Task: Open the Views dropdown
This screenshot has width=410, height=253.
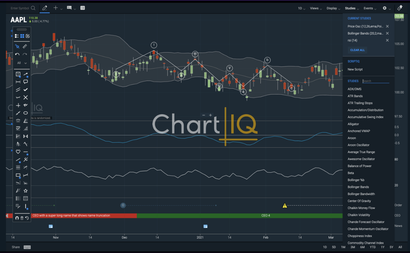Action: click(316, 8)
